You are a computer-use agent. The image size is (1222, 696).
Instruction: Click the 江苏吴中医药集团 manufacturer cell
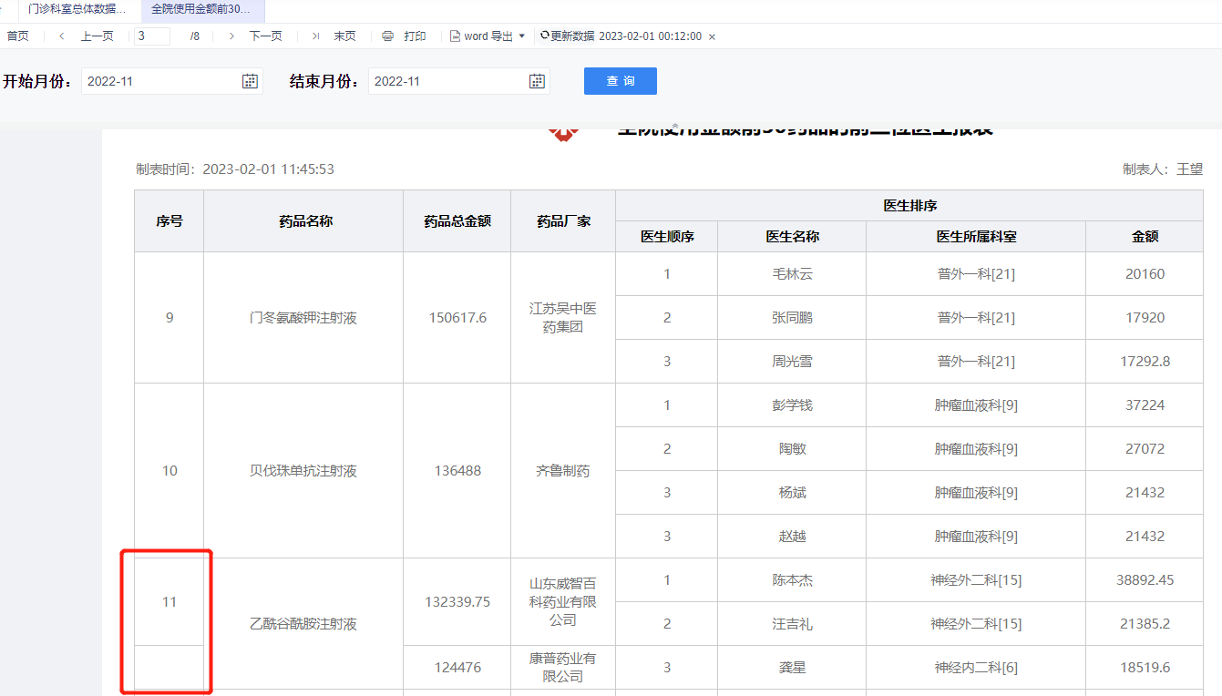[563, 318]
